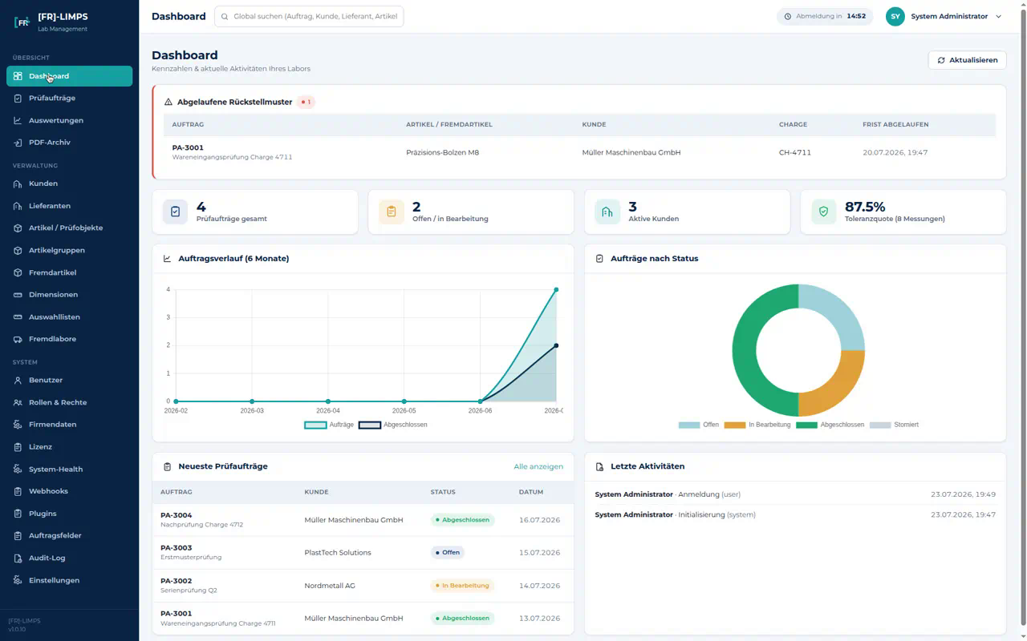Screen dimensions: 1027x641
Task: Click the Fremdartikel sidebar icon
Action: tap(18, 272)
